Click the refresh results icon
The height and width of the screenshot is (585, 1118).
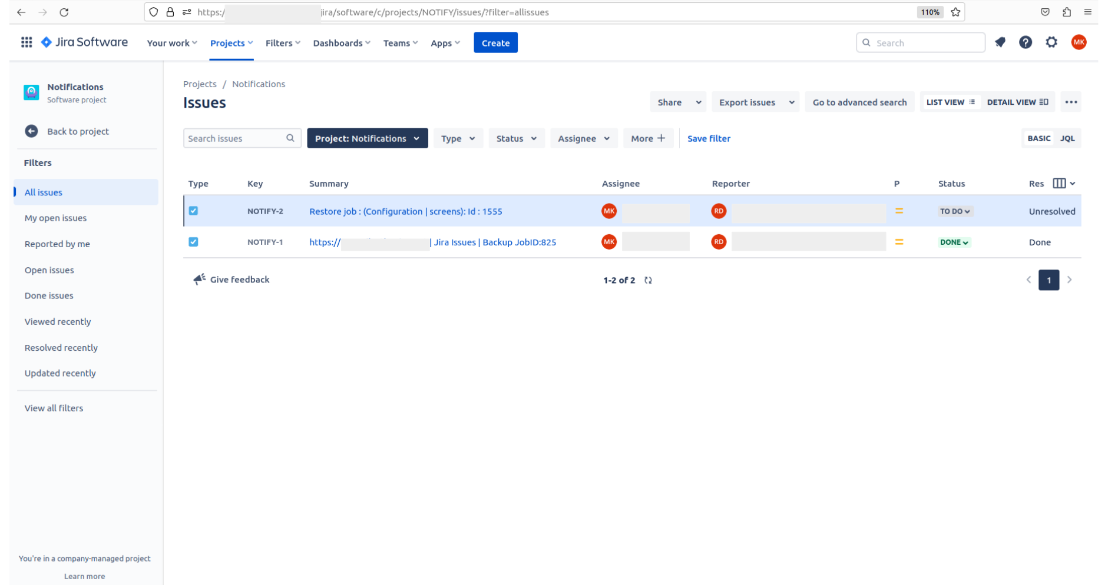pyautogui.click(x=648, y=280)
